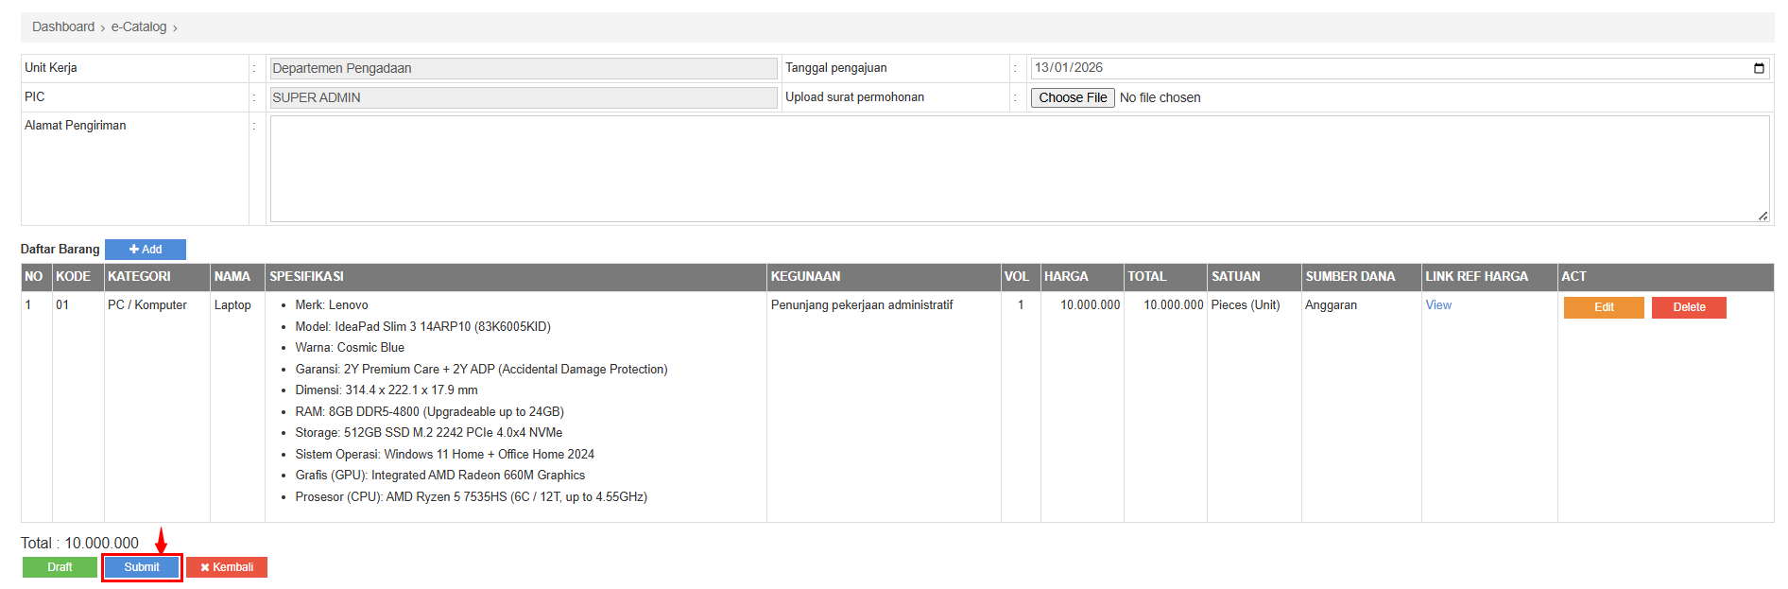Click Choose File for surat permohonan
This screenshot has width=1788, height=589.
click(1073, 97)
